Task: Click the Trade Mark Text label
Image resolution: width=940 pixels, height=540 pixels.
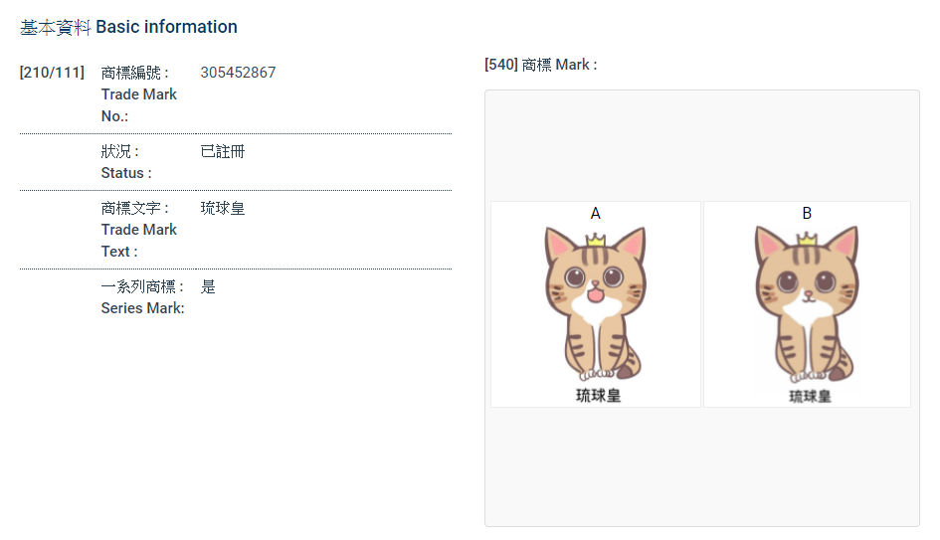Action: pyautogui.click(x=139, y=230)
